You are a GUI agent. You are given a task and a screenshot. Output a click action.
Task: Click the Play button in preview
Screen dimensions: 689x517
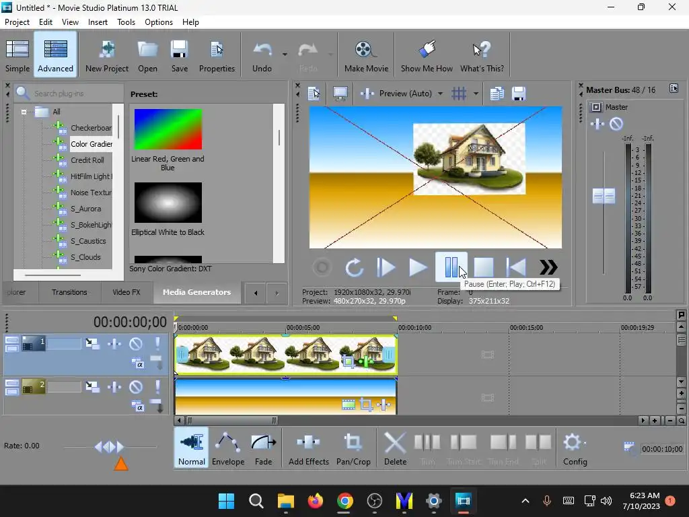(x=417, y=267)
